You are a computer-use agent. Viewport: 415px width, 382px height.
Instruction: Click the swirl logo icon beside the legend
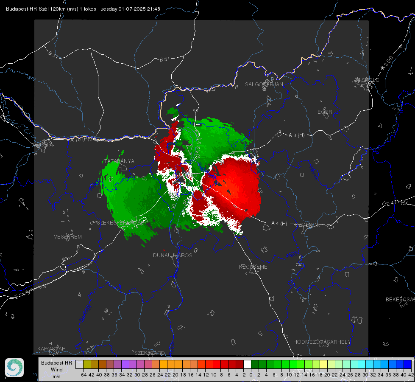tap(14, 368)
